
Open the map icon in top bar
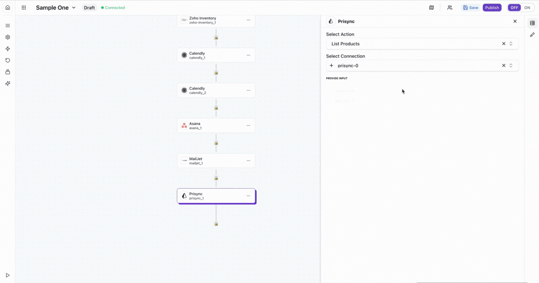pos(431,8)
